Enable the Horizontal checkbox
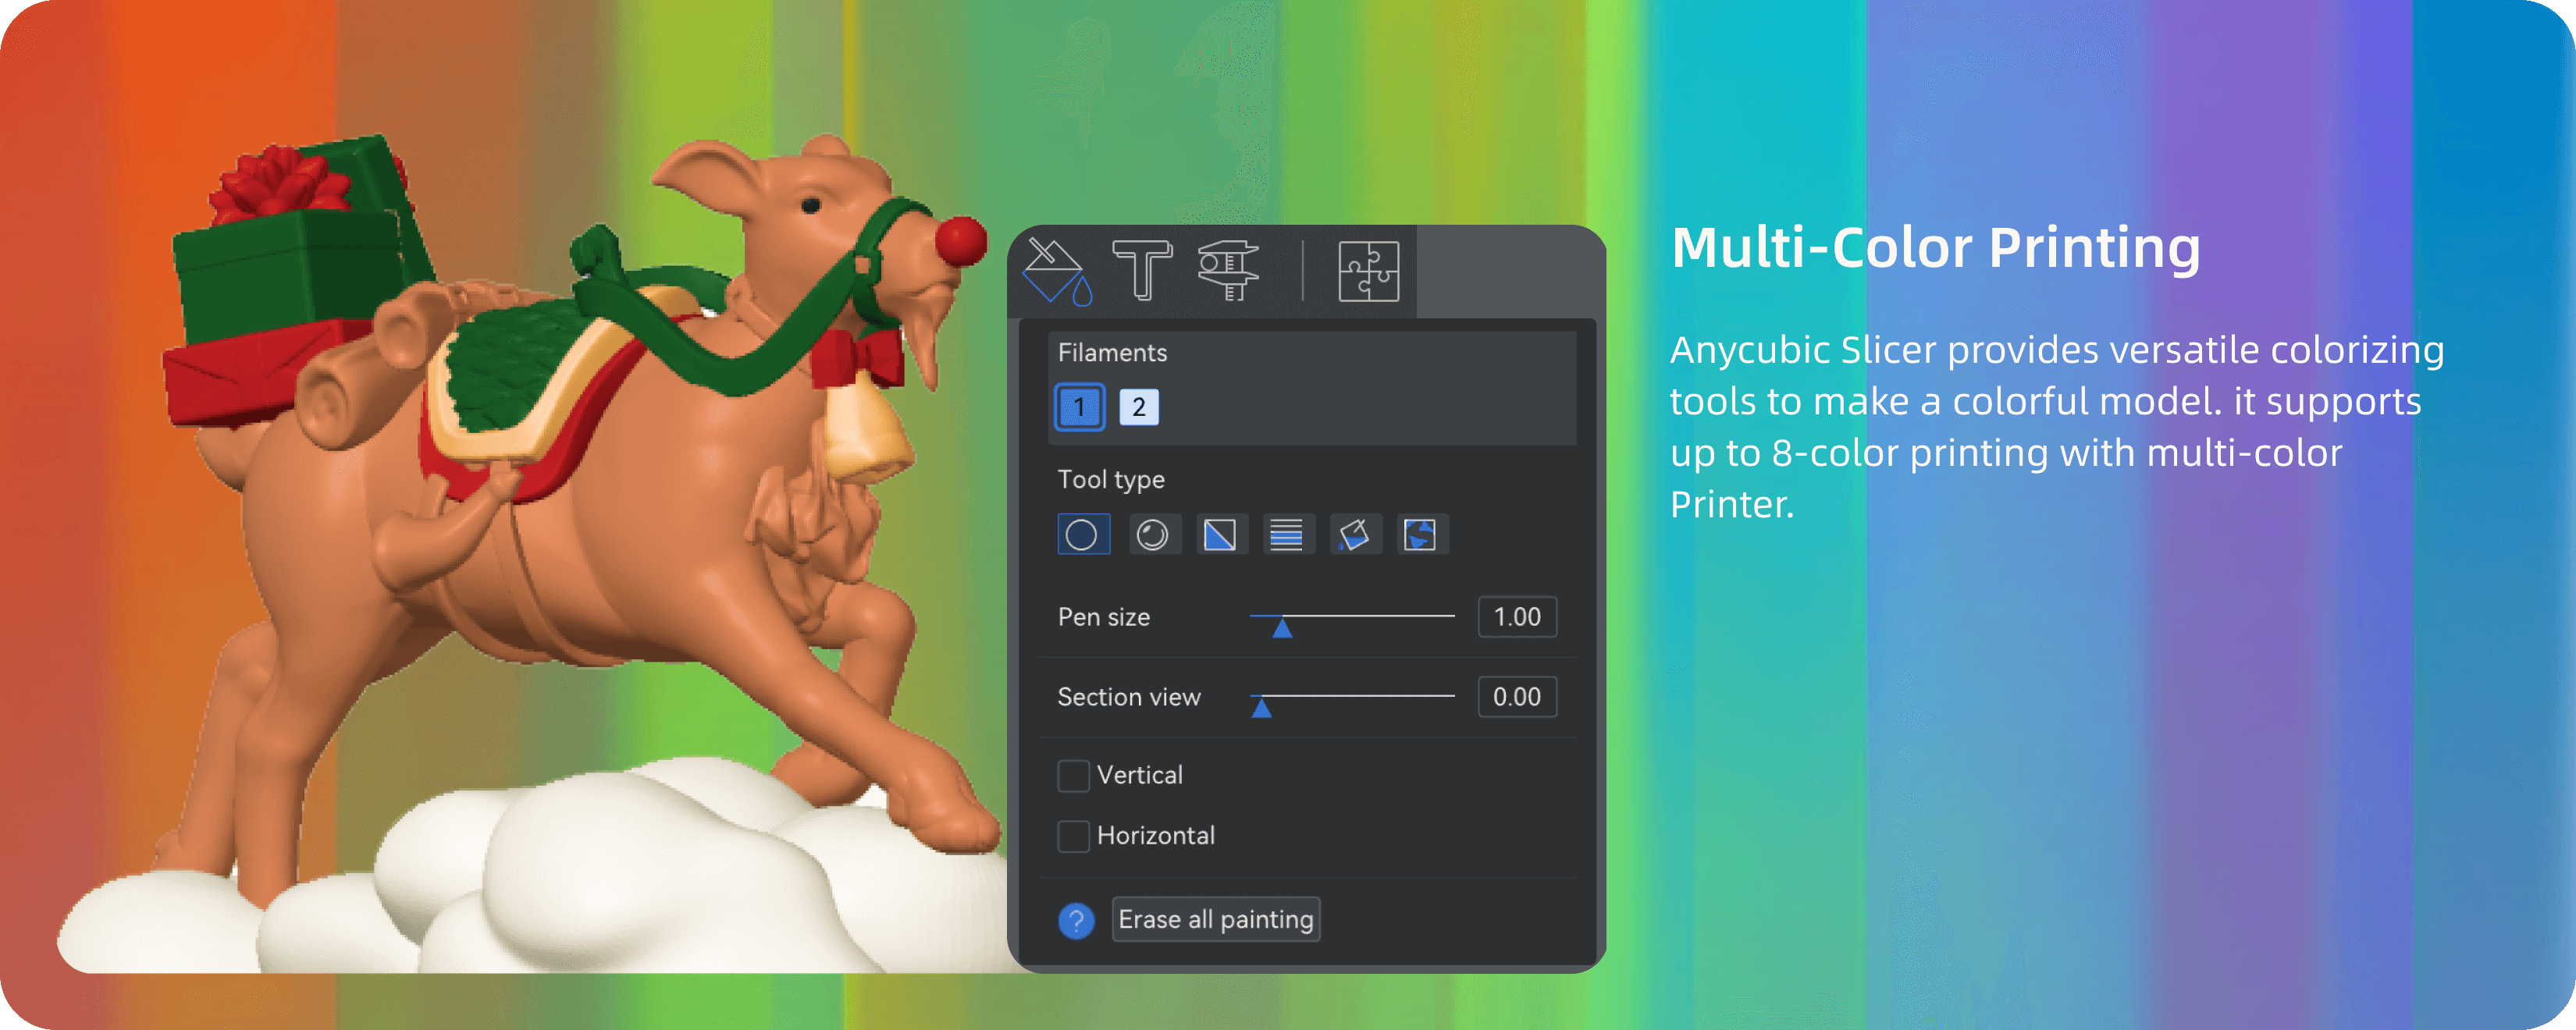The width and height of the screenshot is (2576, 1030). (x=1073, y=836)
